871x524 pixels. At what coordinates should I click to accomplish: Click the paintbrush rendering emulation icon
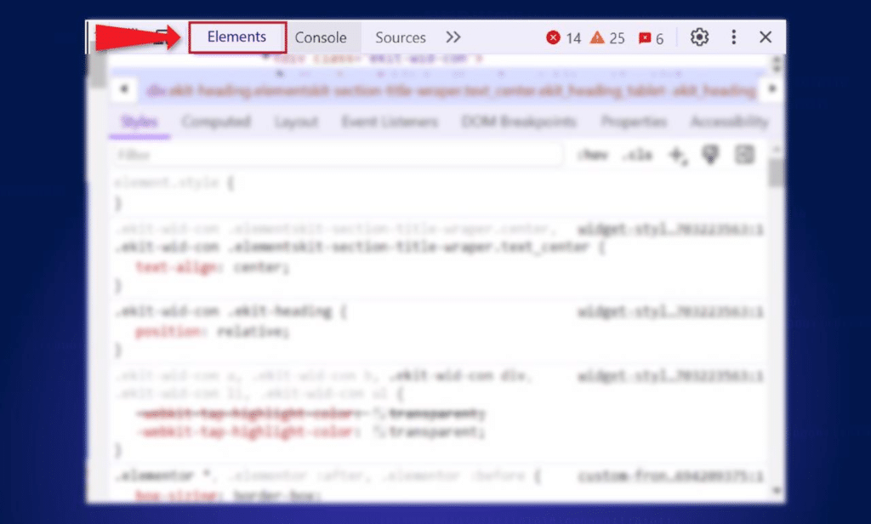[710, 155]
